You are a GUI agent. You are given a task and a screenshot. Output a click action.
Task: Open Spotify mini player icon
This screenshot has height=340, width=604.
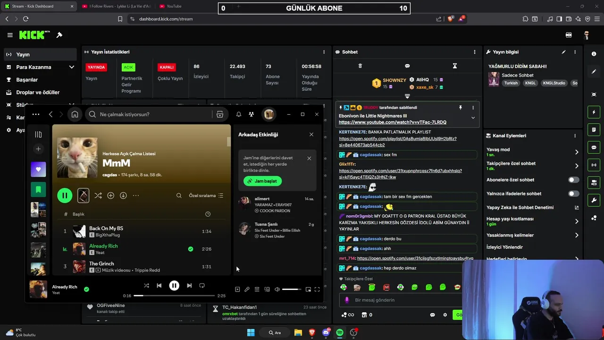point(308,289)
